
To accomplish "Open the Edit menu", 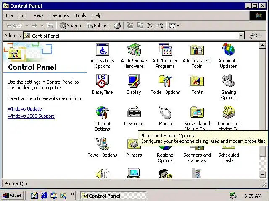I will coord(23,15).
